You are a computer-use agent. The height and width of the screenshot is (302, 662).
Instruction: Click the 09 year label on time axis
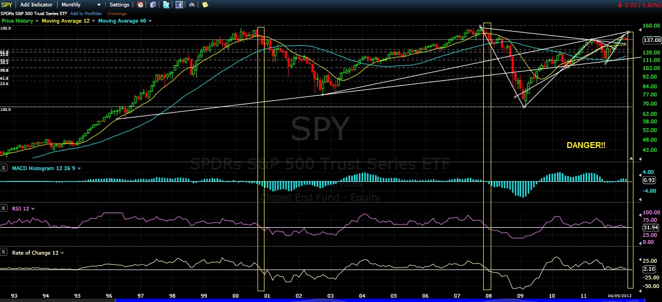(520, 296)
